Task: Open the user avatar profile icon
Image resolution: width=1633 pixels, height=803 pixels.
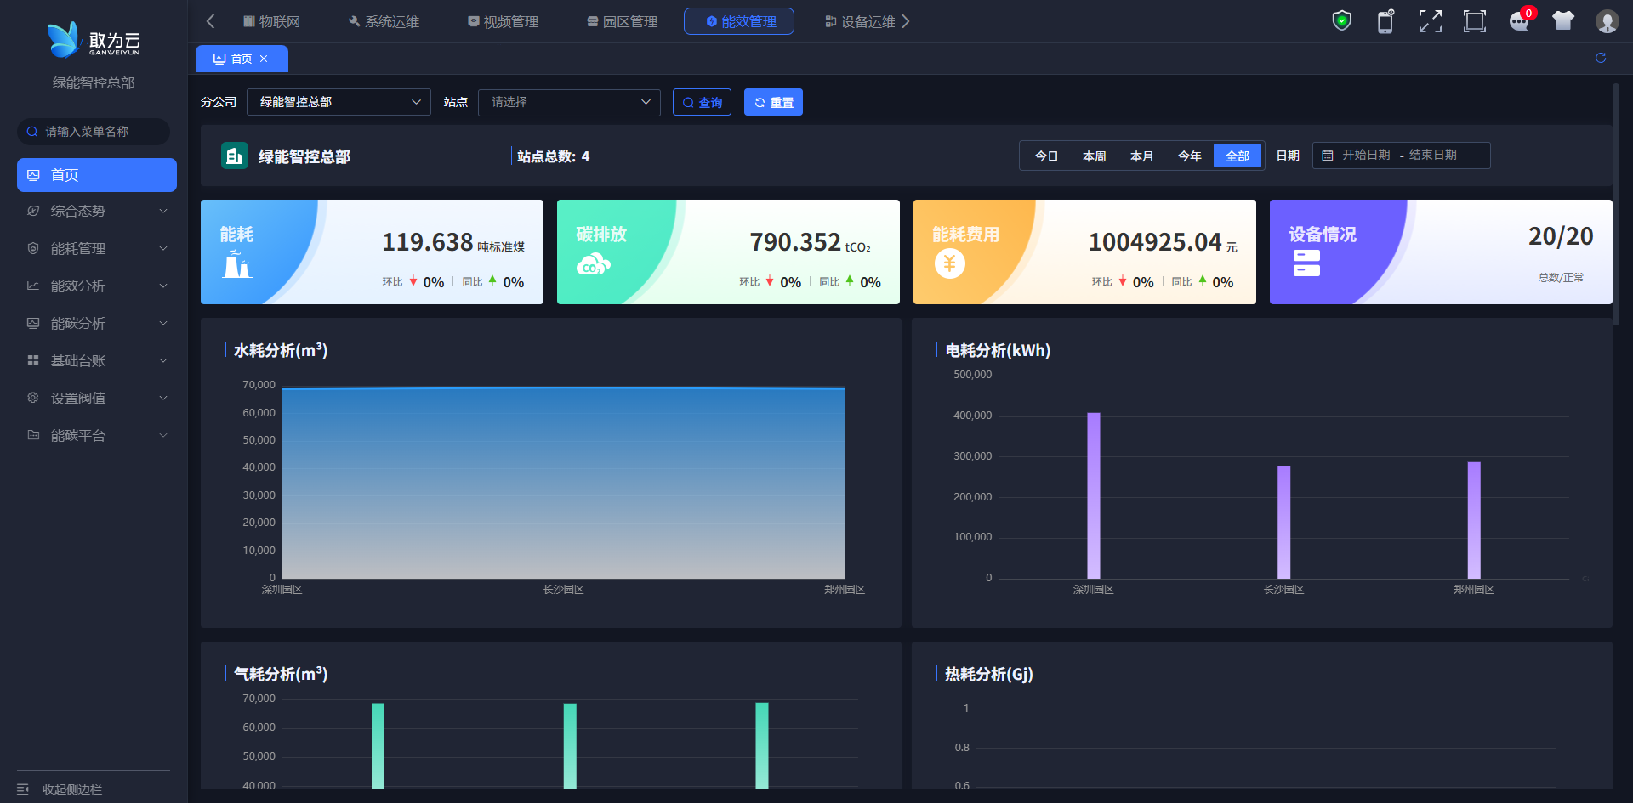Action: click(1607, 21)
